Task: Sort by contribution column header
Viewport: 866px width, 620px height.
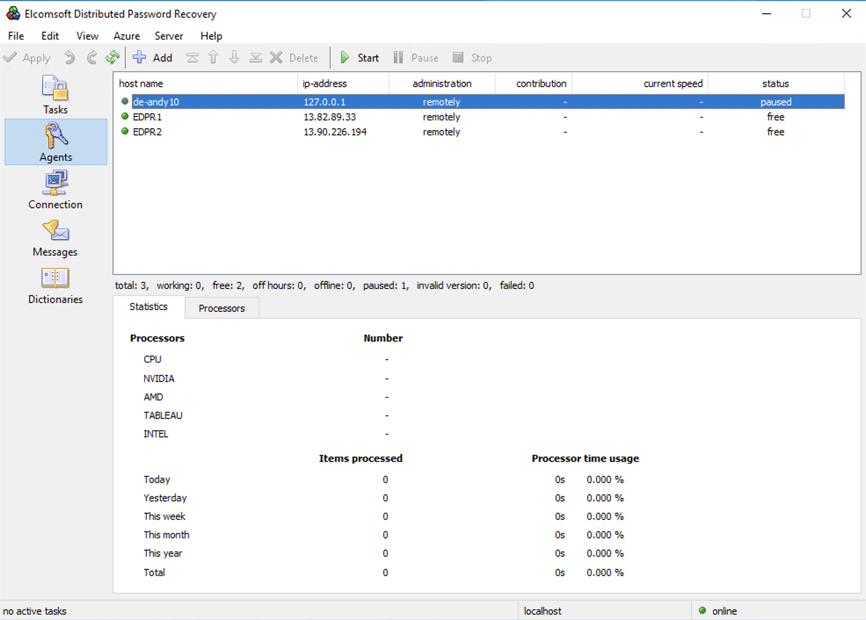Action: pos(534,83)
